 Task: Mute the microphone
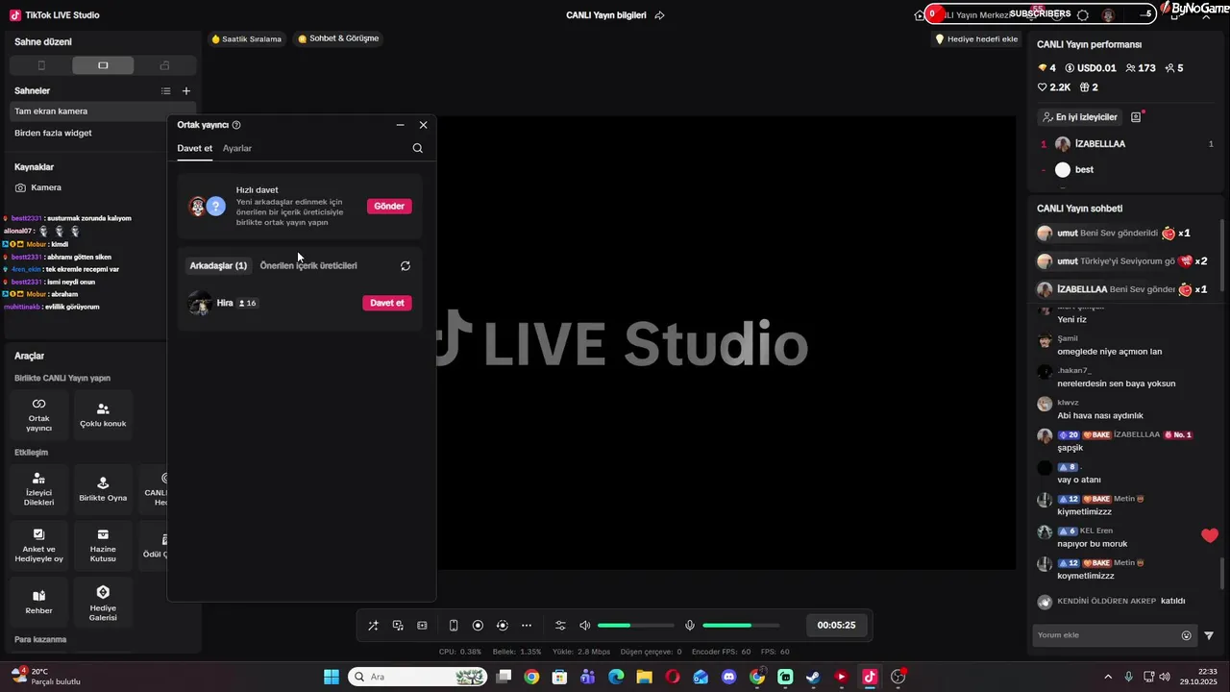click(x=690, y=626)
